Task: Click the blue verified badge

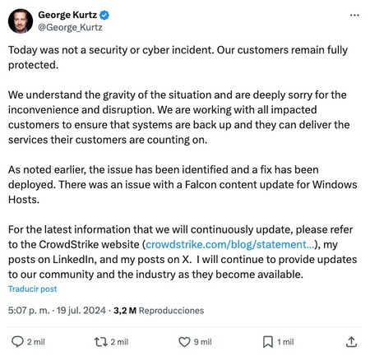Action: 104,15
